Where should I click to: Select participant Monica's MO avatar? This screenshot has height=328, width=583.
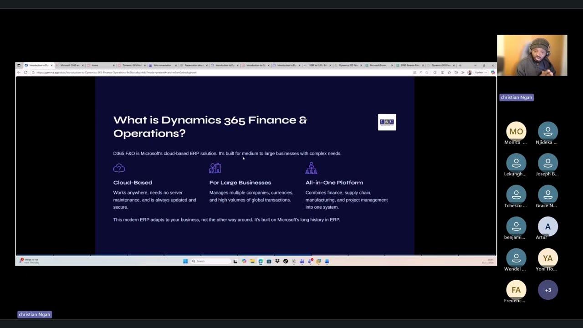click(x=516, y=132)
